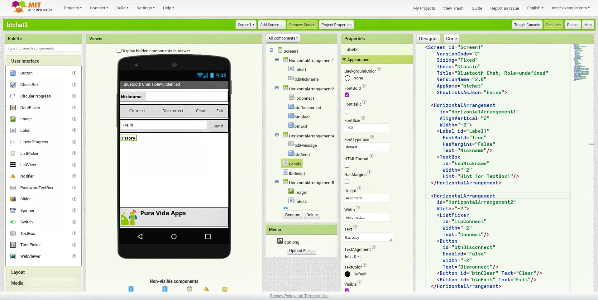This screenshot has width=598, height=300.
Task: Click the Notifier warning icon in Palette
Action: click(x=13, y=176)
